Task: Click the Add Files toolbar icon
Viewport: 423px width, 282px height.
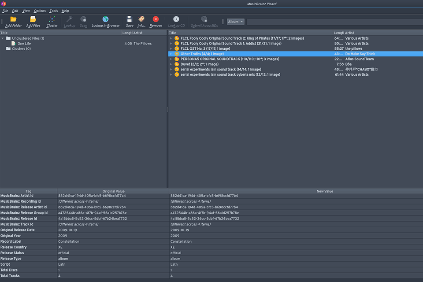Action: pos(34,19)
